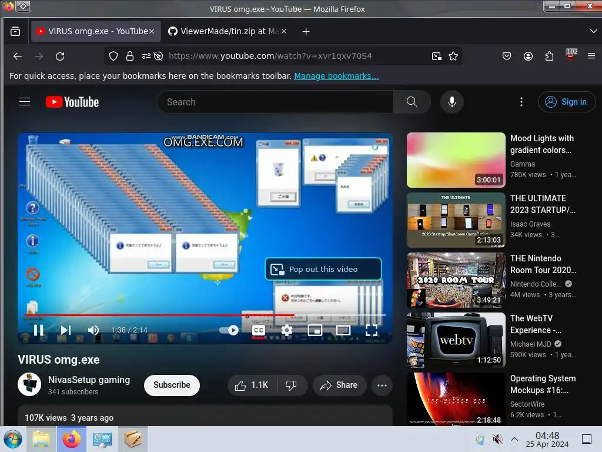Viewport: 602px width, 452px height.
Task: Open the extensions puzzle menu
Action: pyautogui.click(x=549, y=56)
